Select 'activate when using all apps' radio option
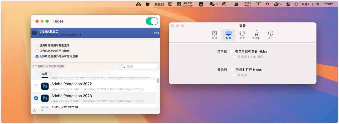Image resolution: width=339 pixels, height=124 pixels. [37, 45]
